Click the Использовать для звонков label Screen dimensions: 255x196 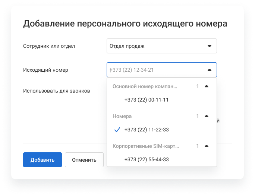pyautogui.click(x=57, y=91)
